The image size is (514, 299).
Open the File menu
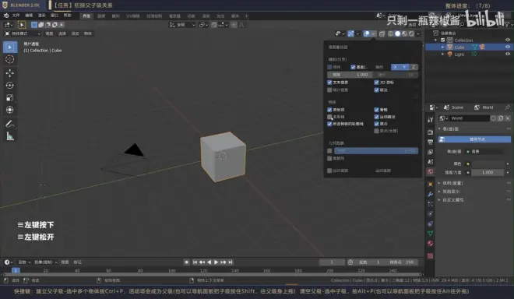click(x=16, y=16)
